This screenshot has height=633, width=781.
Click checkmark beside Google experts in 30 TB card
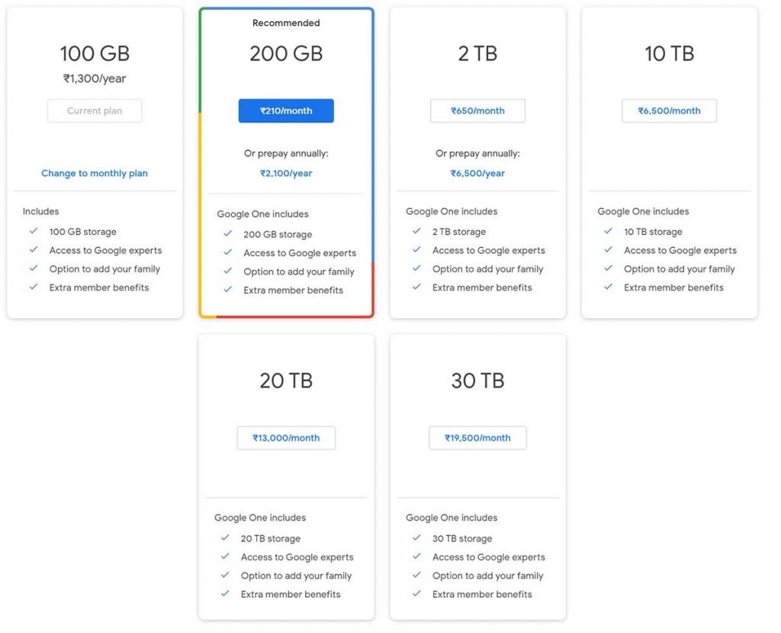tap(416, 556)
